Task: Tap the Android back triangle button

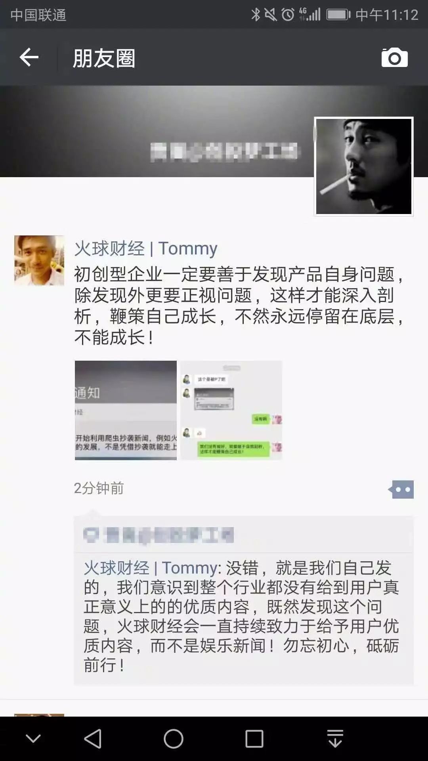Action: point(93,738)
